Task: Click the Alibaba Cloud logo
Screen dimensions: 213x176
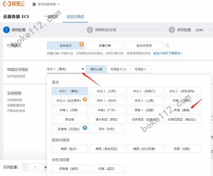Action: [14, 4]
